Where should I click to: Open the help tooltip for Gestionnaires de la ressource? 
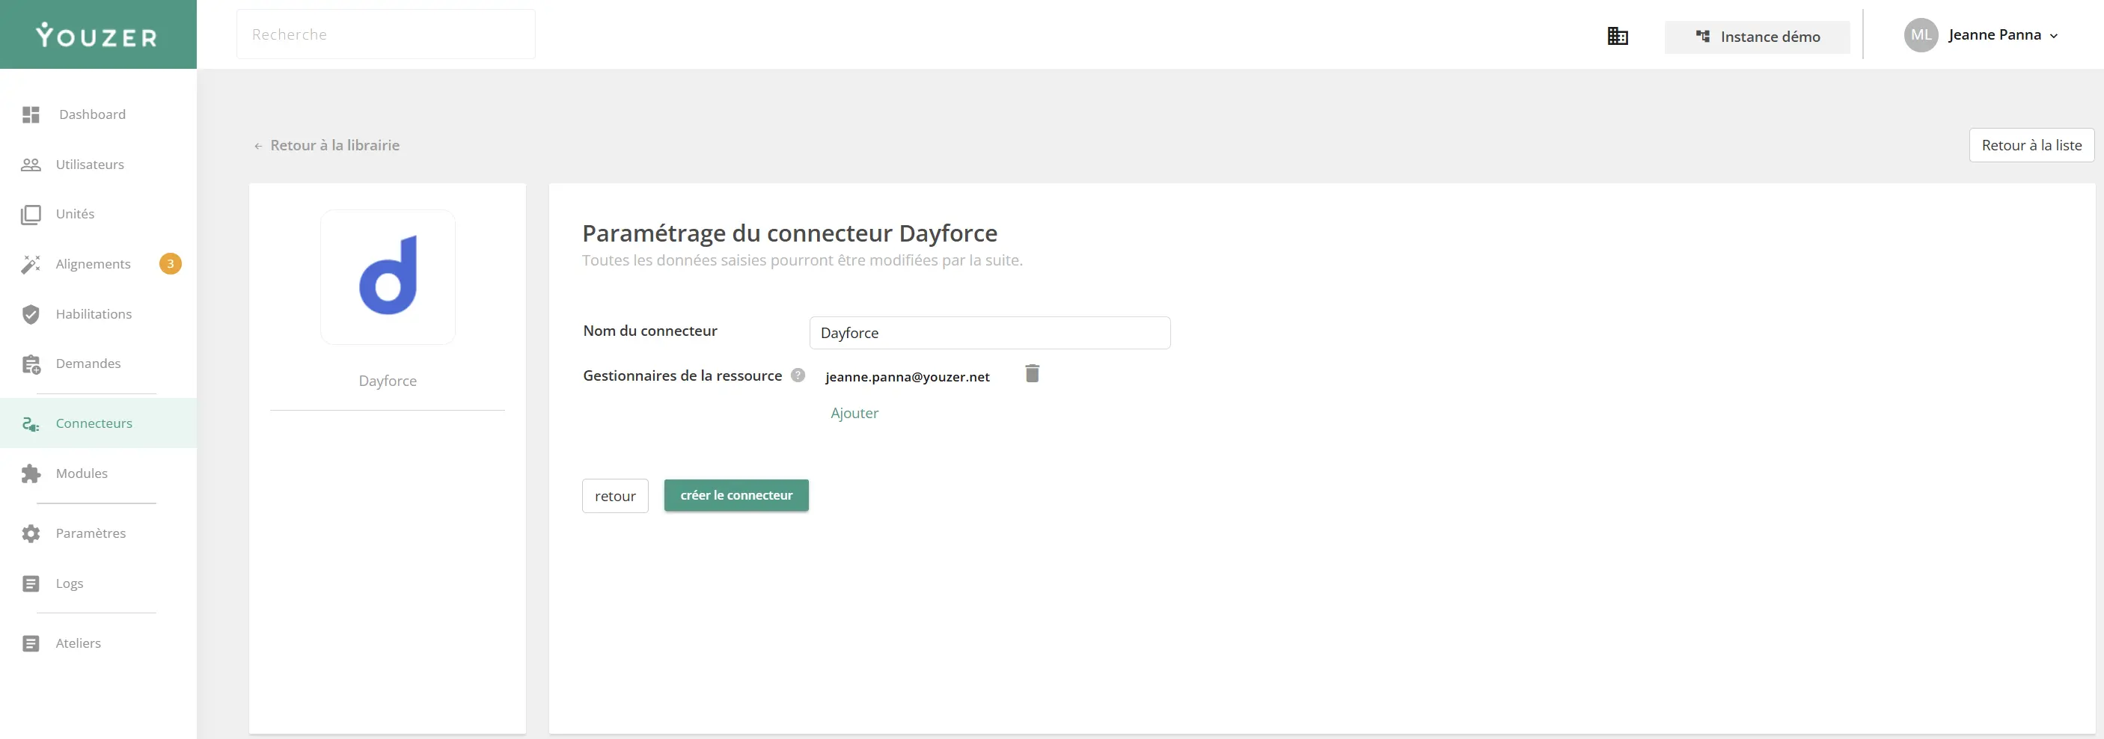[x=796, y=375]
